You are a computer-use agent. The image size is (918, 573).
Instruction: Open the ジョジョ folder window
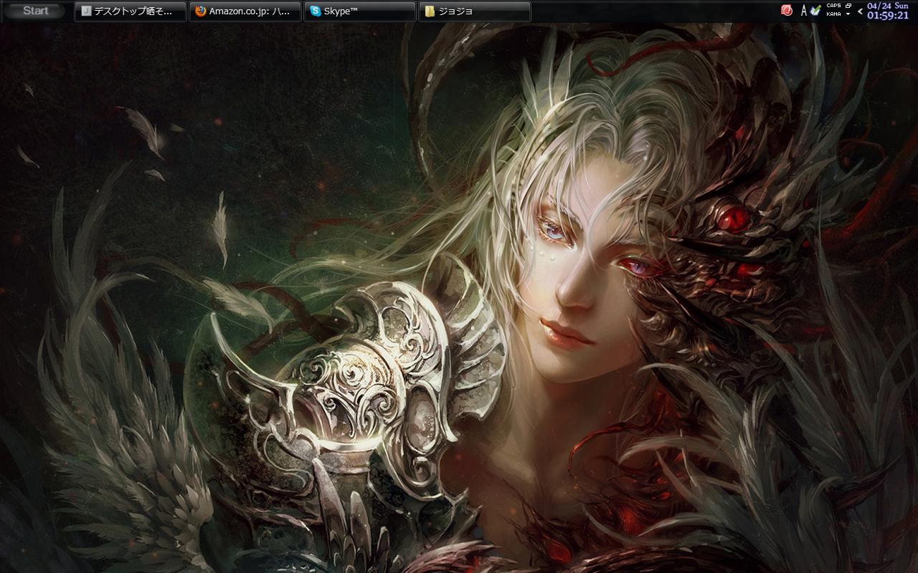coord(475,11)
